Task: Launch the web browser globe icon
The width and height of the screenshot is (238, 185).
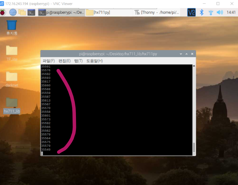Action: point(13,12)
